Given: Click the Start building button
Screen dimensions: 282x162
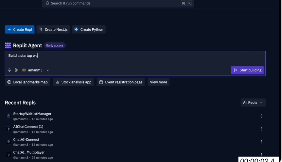Looking at the screenshot, I should tap(247, 70).
